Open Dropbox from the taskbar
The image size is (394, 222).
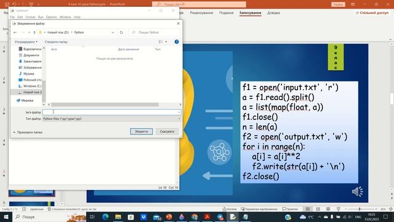[143, 216]
